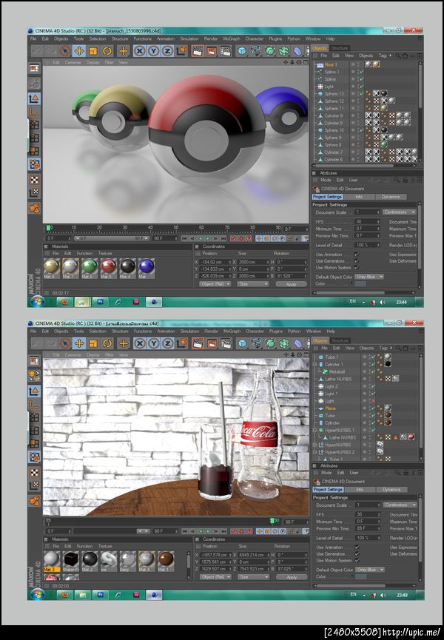Go to start frame in Coca-Cola window timeline
Image resolution: width=444 pixels, height=640 pixels.
point(185,531)
